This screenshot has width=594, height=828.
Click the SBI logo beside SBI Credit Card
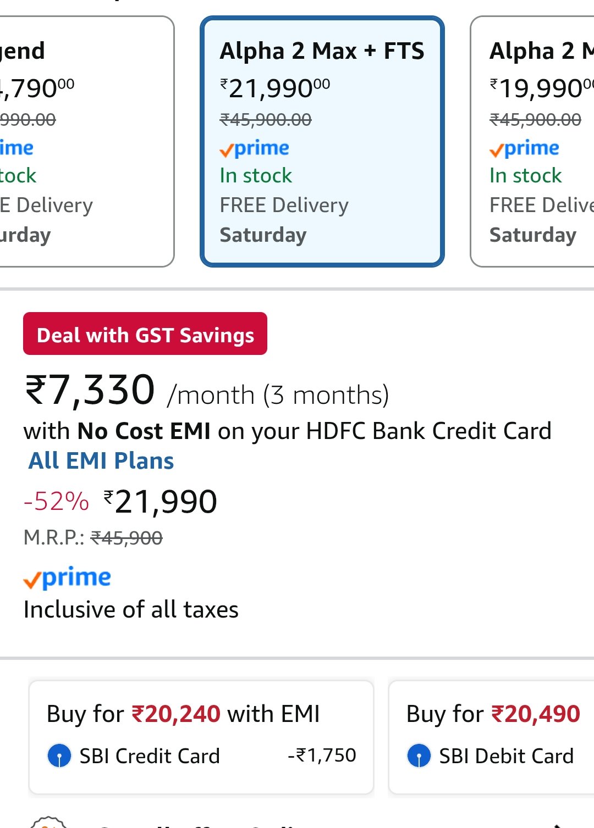[59, 756]
